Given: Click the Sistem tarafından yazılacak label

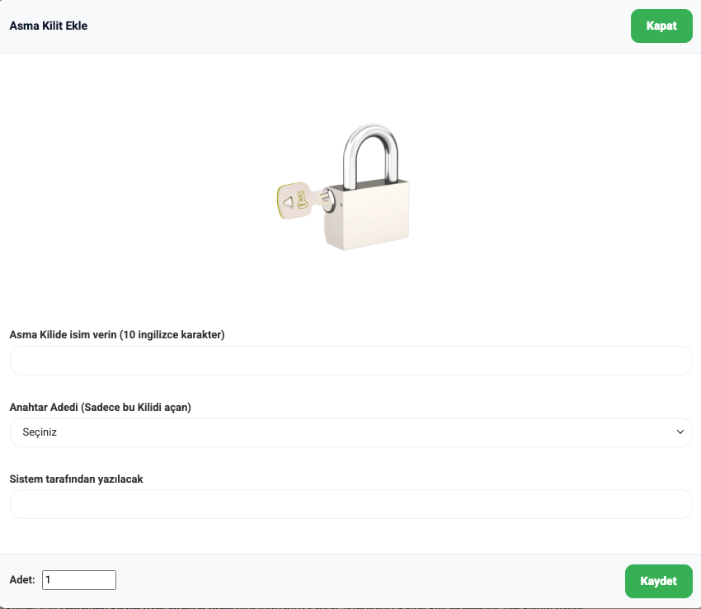Looking at the screenshot, I should point(76,479).
